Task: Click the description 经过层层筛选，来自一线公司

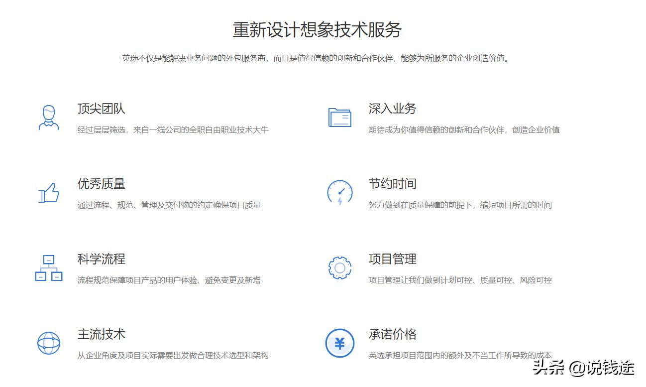Action: 173,130
